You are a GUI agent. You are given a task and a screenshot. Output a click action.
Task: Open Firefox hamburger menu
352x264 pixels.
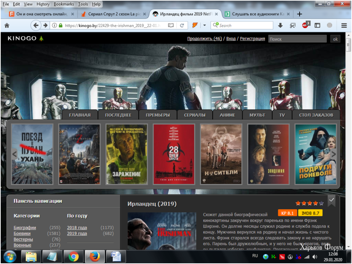tap(344, 26)
